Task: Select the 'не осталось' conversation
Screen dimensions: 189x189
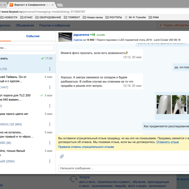Action: (x=28, y=138)
